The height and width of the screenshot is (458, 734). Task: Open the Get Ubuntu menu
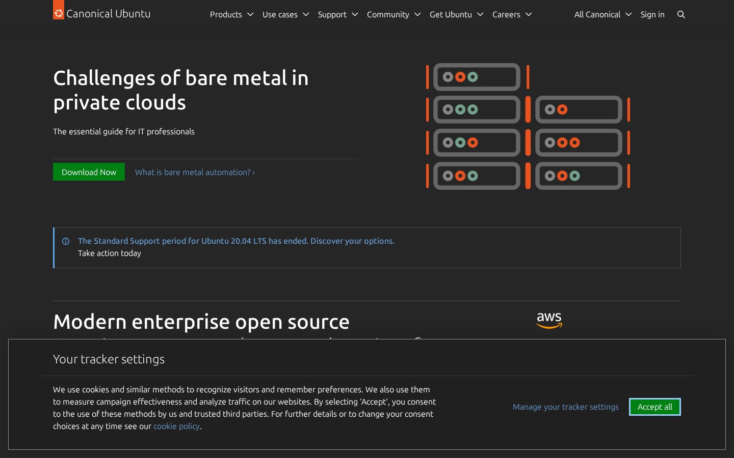(x=456, y=15)
